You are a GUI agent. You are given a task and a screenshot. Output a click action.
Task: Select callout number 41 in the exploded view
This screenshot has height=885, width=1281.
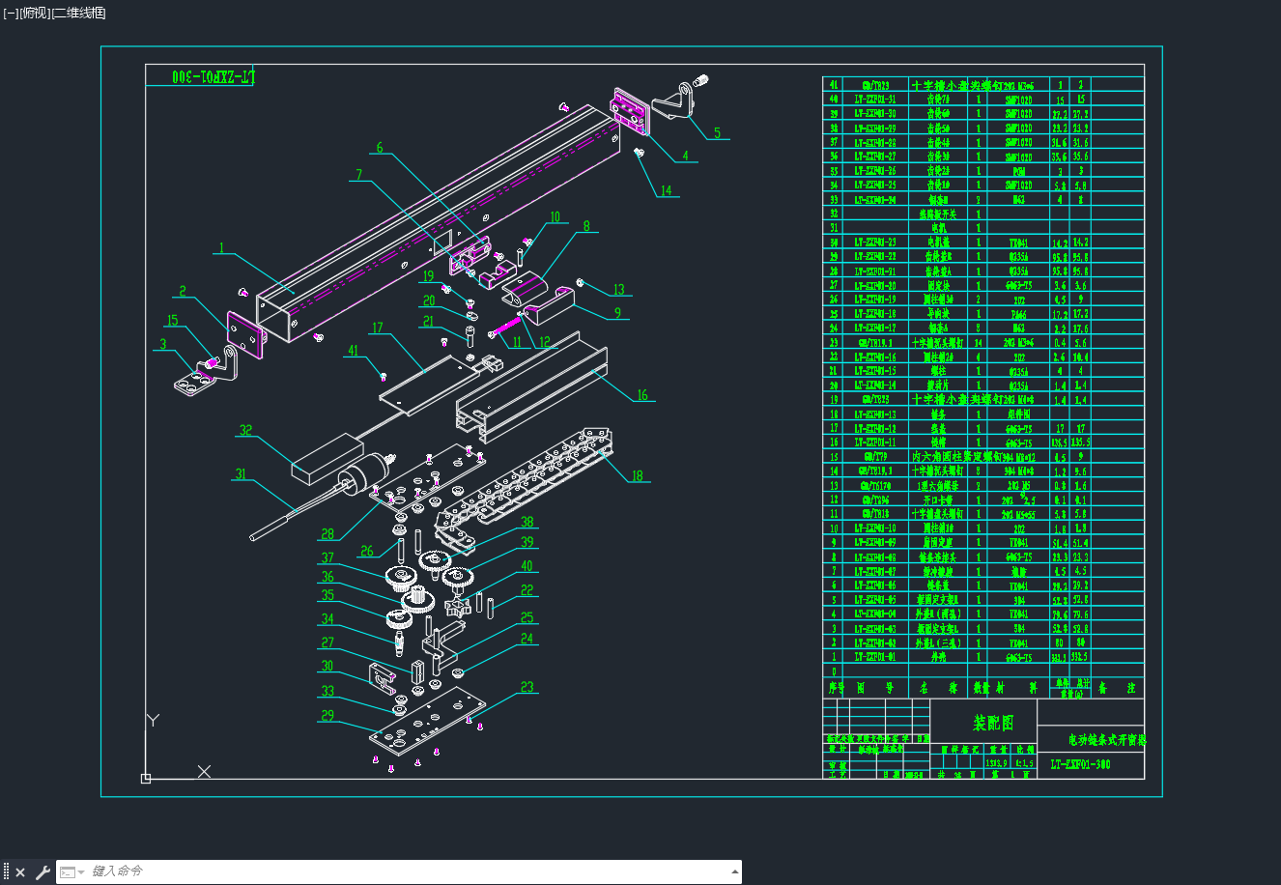(x=354, y=351)
